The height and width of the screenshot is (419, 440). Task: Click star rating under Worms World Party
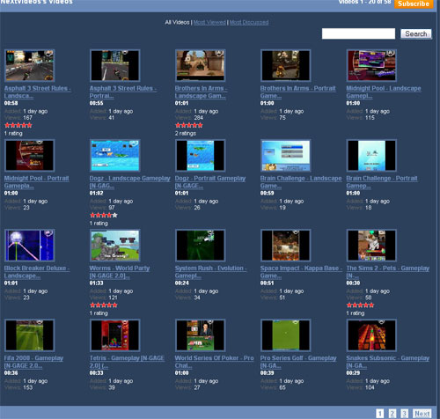tap(104, 305)
